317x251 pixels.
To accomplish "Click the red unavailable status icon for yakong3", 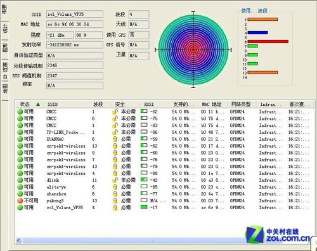I will pyautogui.click(x=20, y=201).
